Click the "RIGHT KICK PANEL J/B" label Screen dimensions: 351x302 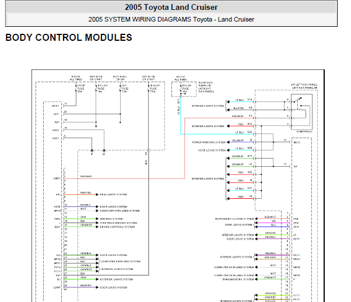[x=206, y=87]
